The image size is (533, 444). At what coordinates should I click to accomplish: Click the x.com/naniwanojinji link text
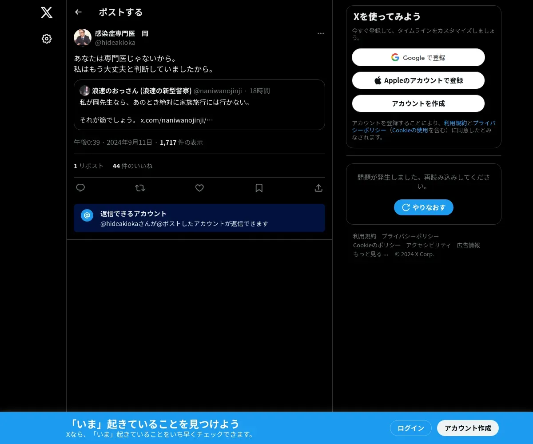(177, 120)
